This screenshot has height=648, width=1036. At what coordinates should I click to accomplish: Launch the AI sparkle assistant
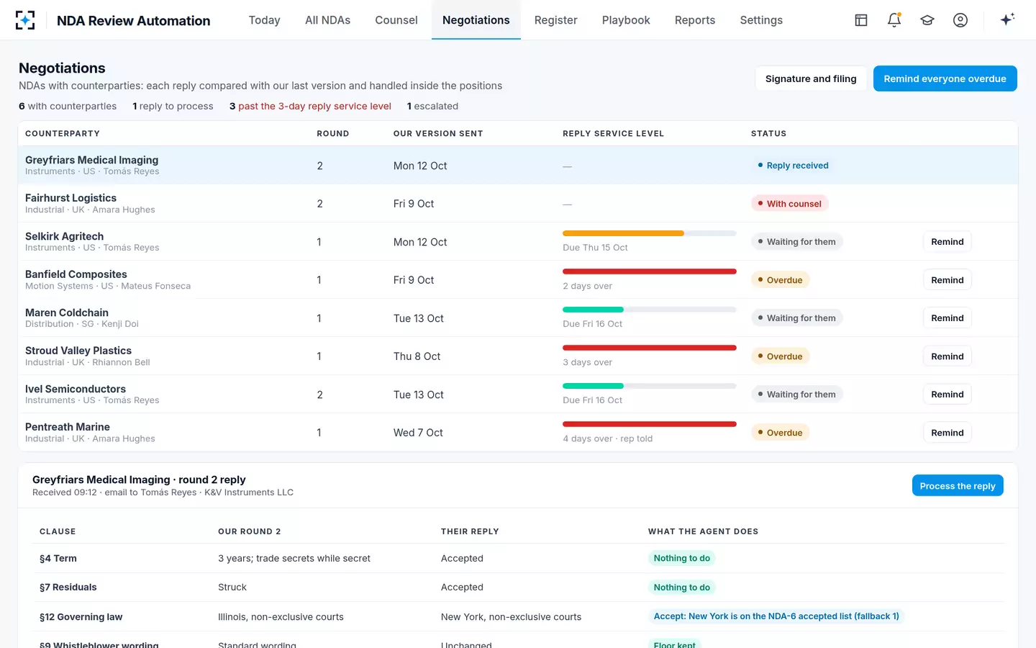pyautogui.click(x=1007, y=19)
